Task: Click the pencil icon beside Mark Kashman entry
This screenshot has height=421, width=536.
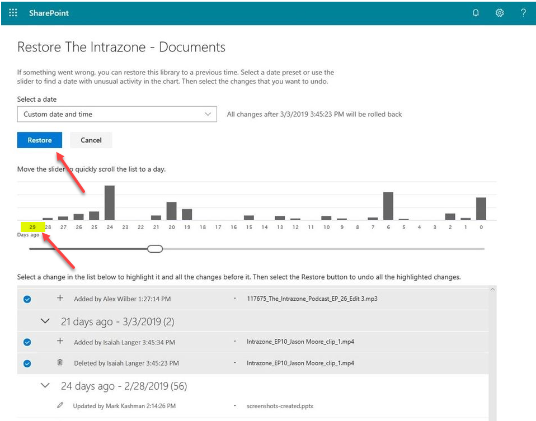Action: 60,405
